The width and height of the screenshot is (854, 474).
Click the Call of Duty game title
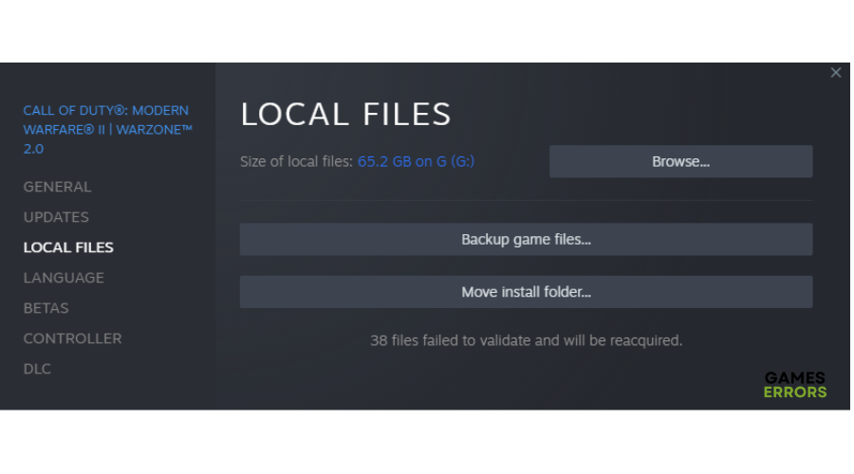(x=108, y=130)
